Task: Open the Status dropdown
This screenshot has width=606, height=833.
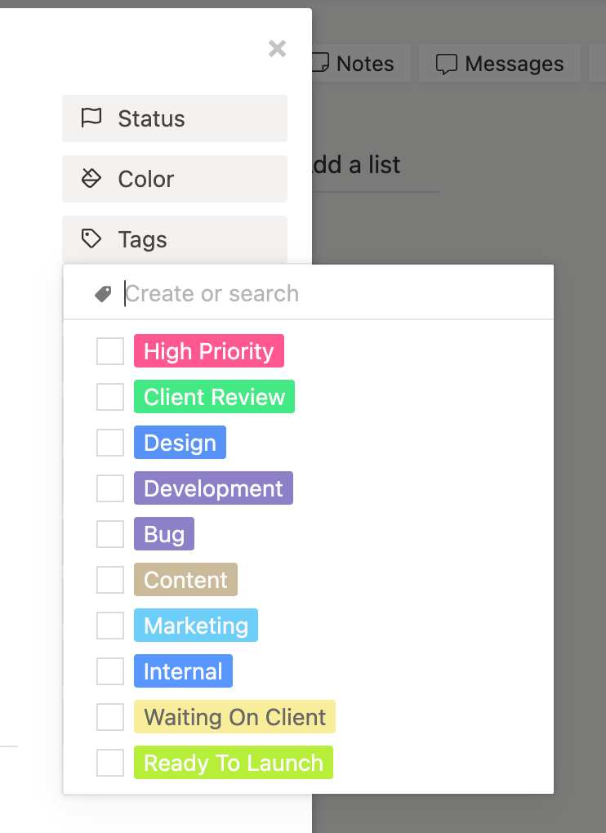Action: 174,118
